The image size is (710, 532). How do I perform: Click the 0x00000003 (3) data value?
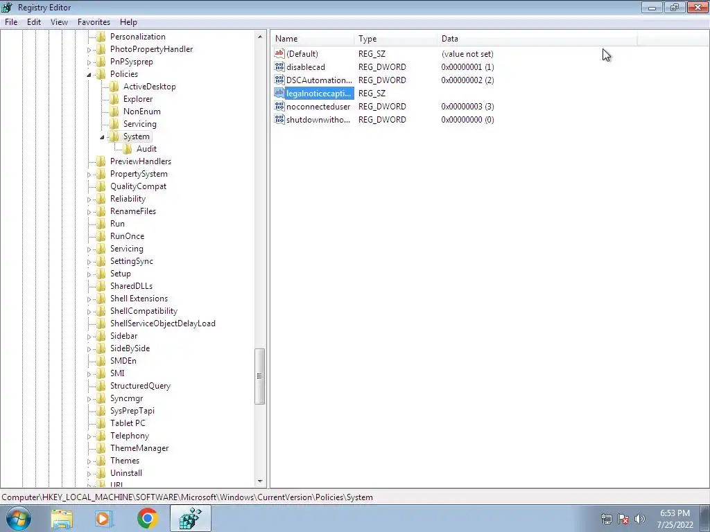coord(467,106)
